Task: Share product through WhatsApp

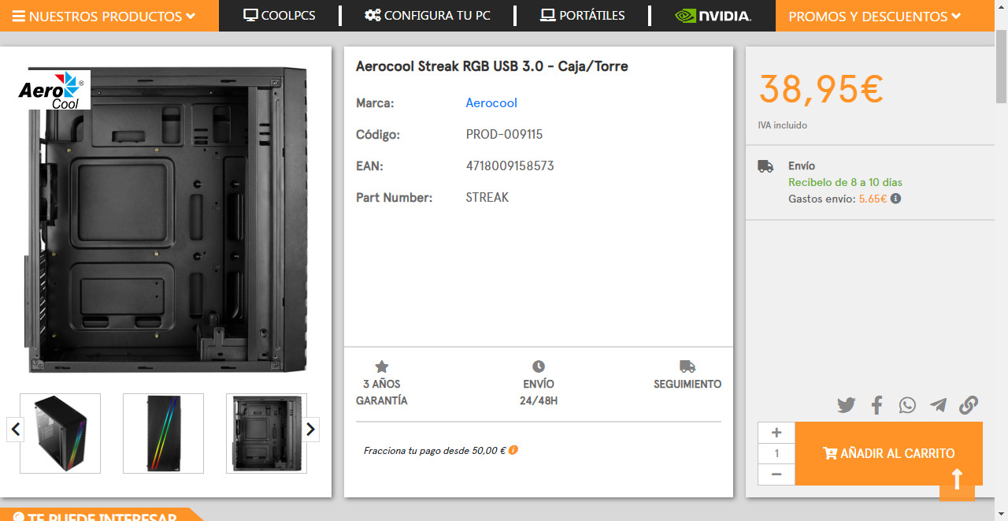Action: coord(907,405)
